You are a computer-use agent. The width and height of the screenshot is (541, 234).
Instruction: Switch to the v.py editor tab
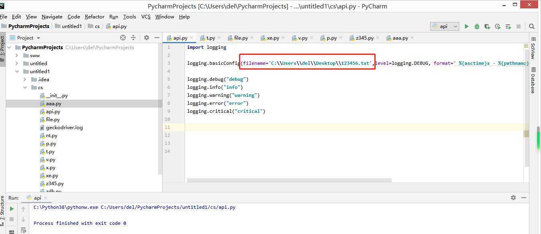pos(303,38)
